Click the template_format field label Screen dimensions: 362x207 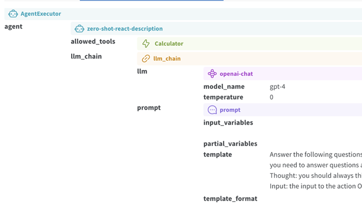[230, 199]
